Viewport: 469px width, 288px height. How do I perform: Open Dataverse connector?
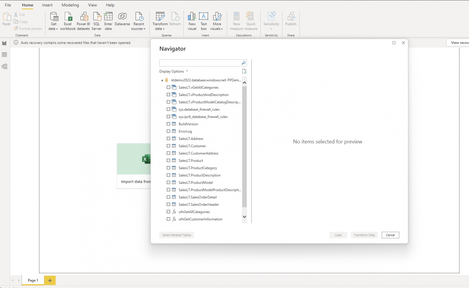(x=122, y=21)
